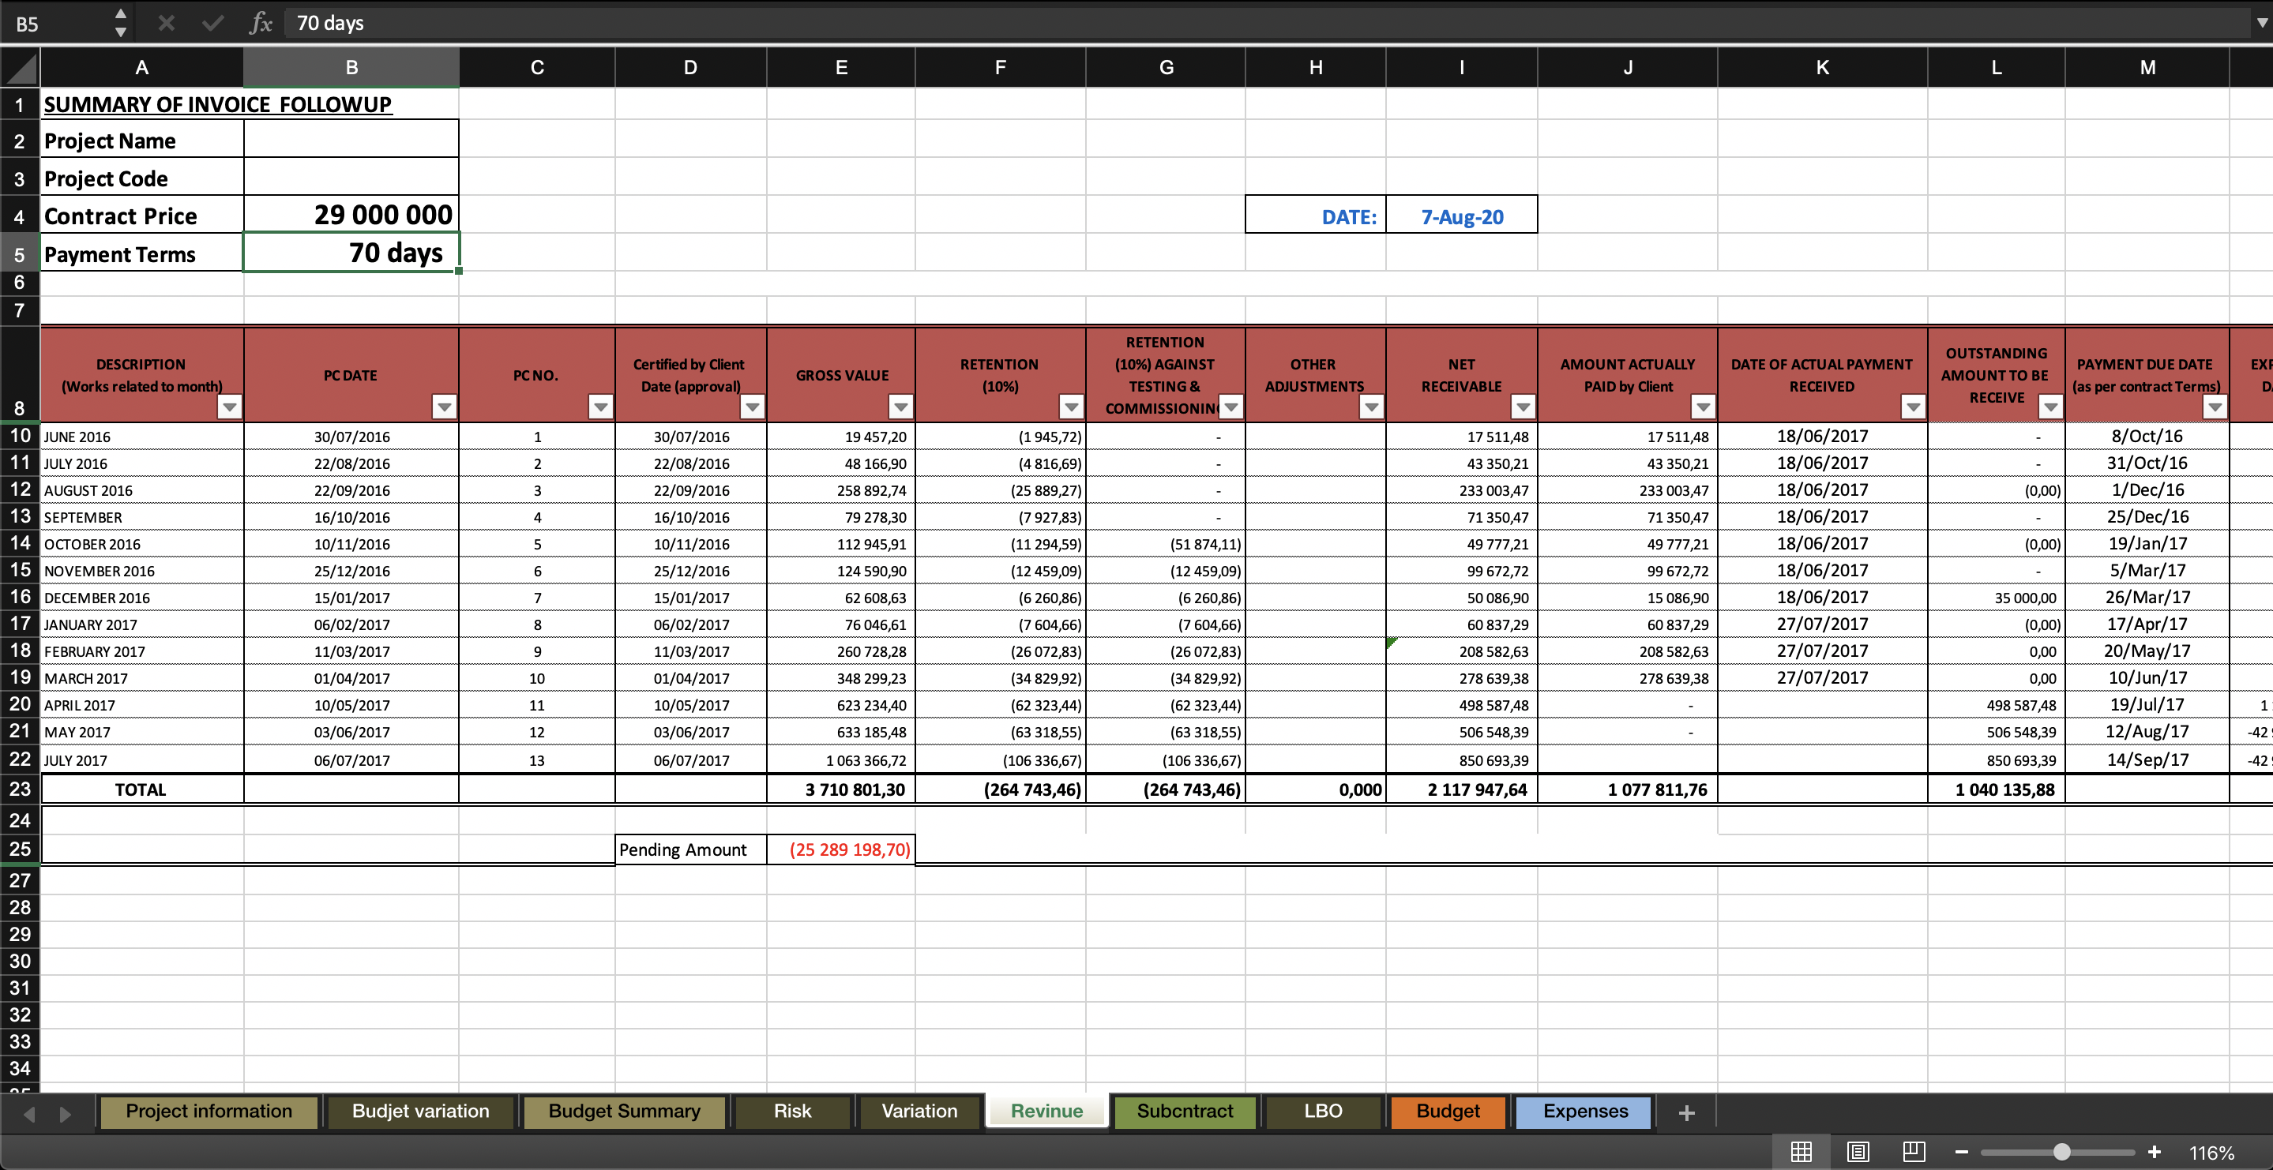
Task: Switch to the Variation sheet tab
Action: point(919,1112)
